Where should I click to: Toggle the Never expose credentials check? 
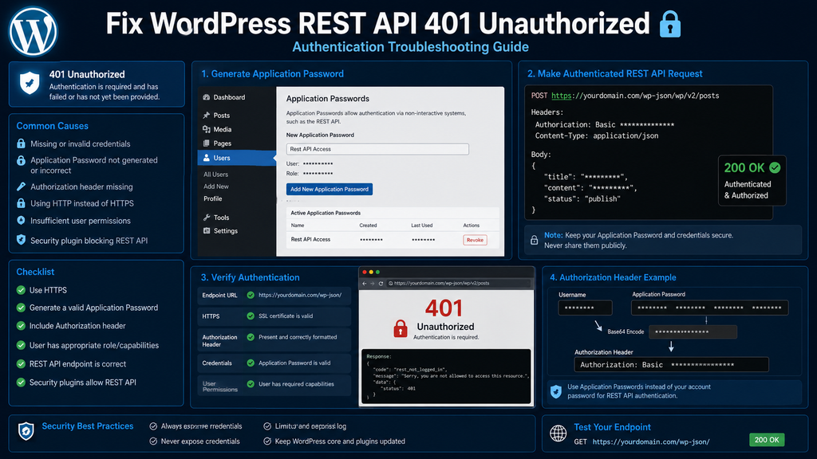[x=153, y=441]
